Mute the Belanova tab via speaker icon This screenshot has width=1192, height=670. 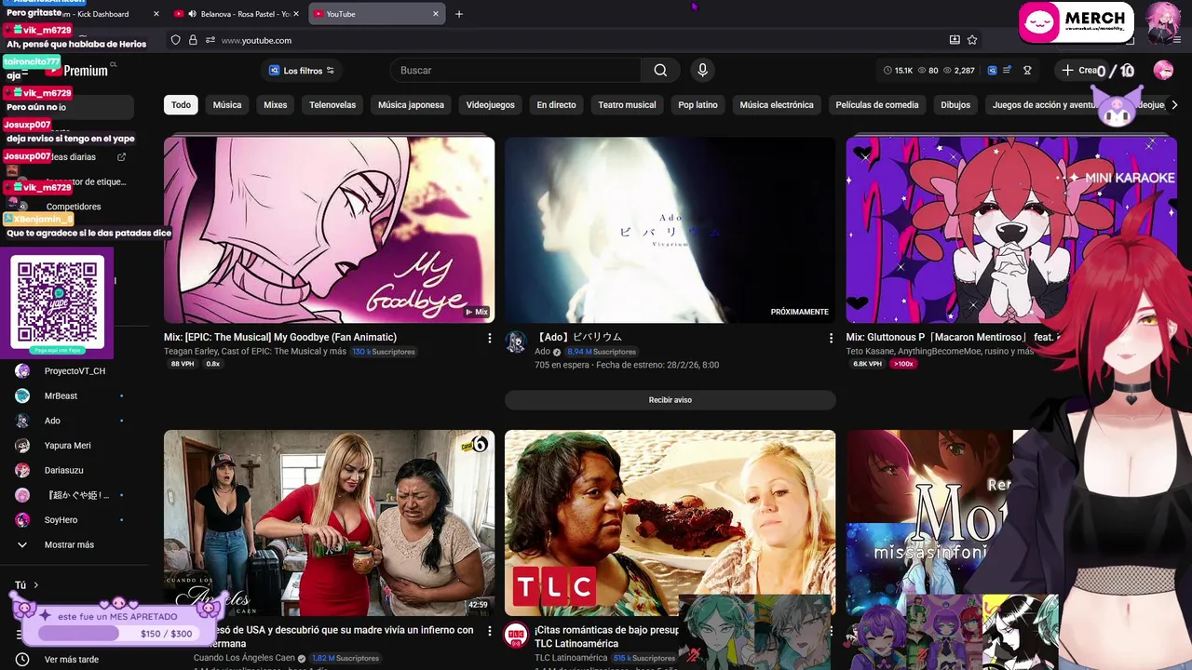tap(192, 14)
